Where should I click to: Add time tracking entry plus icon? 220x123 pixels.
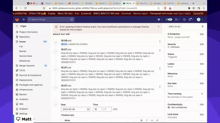[202, 94]
